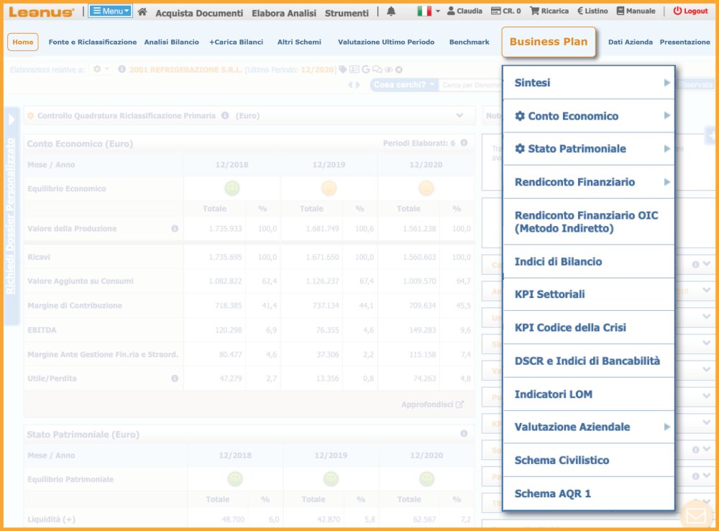The height and width of the screenshot is (531, 719).
Task: Open the Manuale link
Action: pyautogui.click(x=636, y=11)
